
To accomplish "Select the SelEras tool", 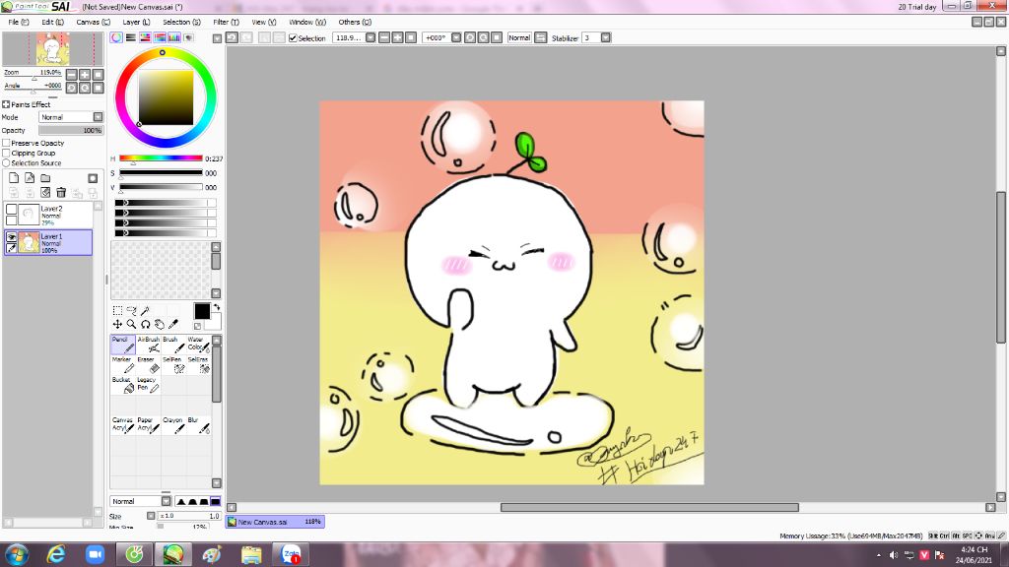I will [197, 365].
